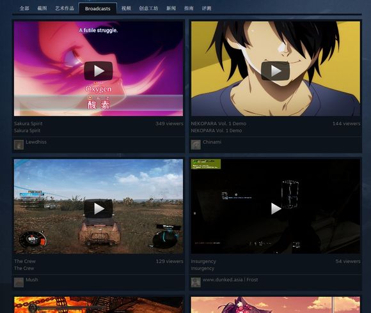Image resolution: width=371 pixels, height=313 pixels.
Task: Open the Insurgency game name subtitle
Action: click(202, 268)
